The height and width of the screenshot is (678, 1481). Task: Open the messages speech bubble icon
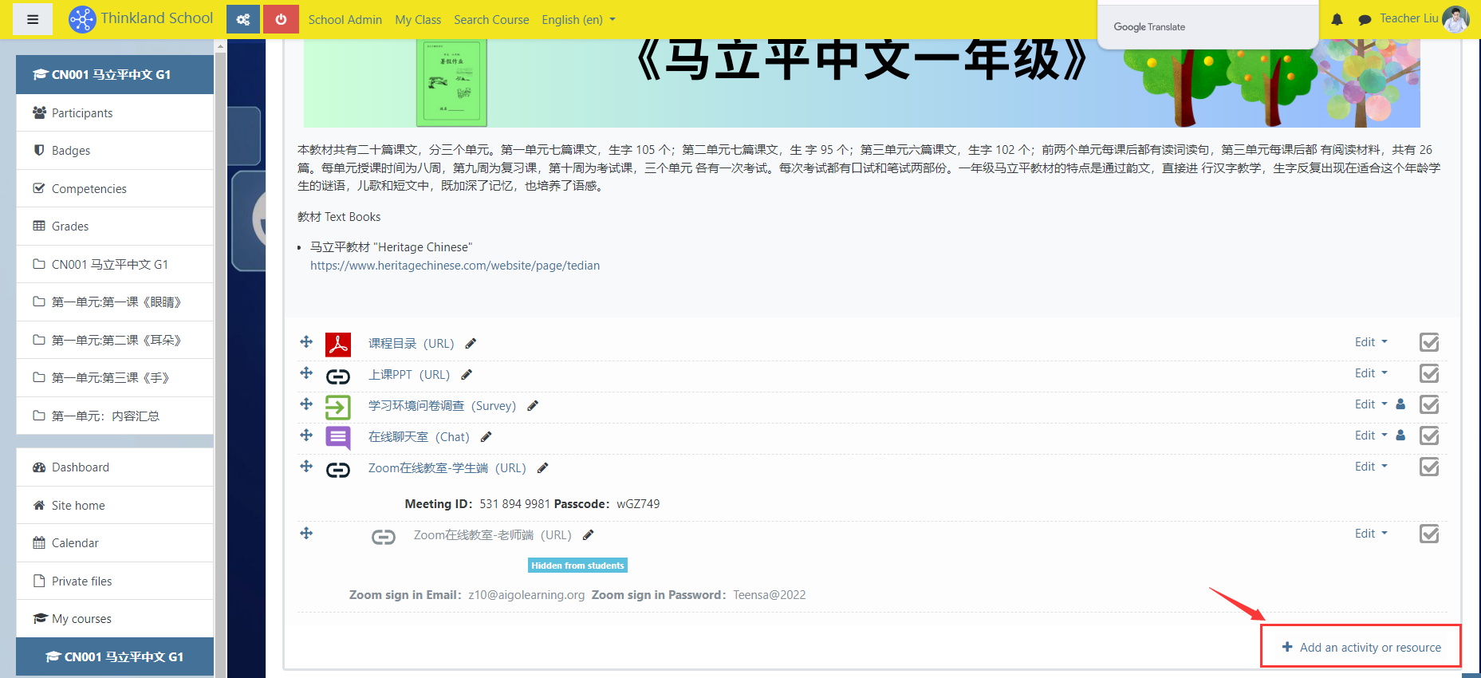click(1365, 19)
